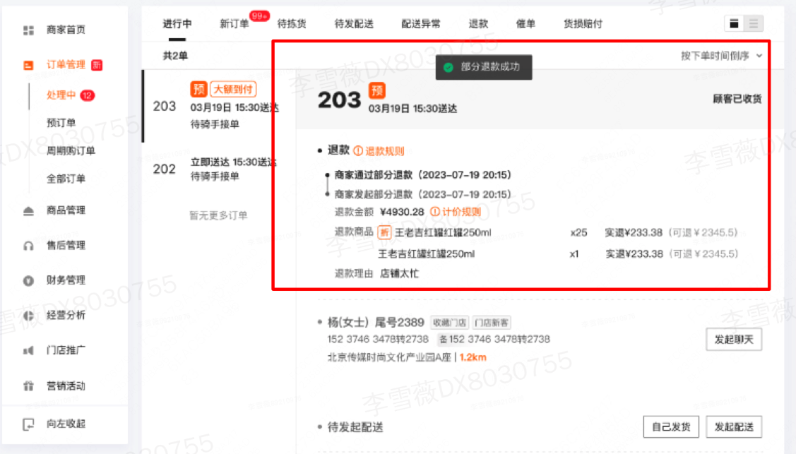
Task: Open the 配送异常 tab
Action: coord(421,24)
